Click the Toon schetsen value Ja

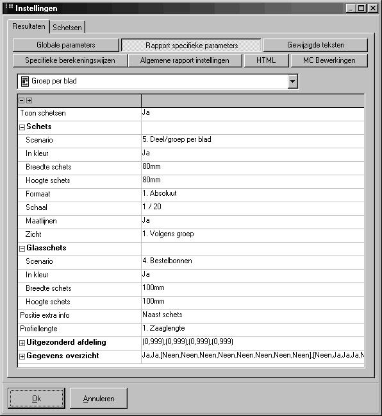(146, 112)
